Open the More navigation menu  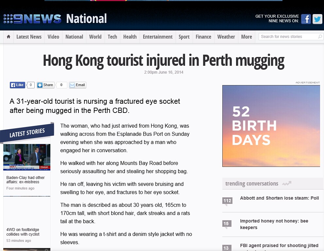click(247, 37)
